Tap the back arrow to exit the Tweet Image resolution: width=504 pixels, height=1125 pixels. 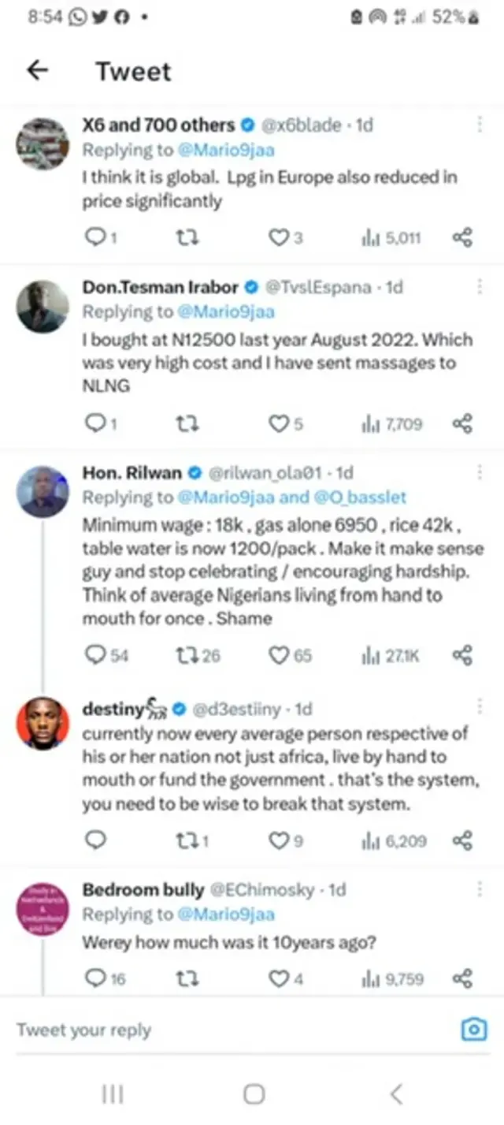pyautogui.click(x=37, y=70)
